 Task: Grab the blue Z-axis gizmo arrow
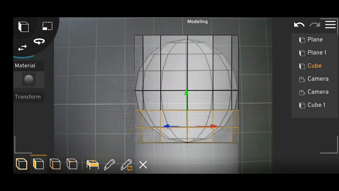coord(167,126)
